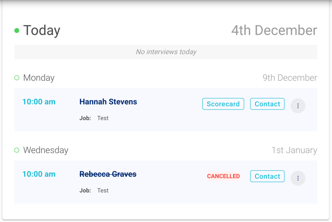
Task: Open three-dot menu for Hannah Stevens interview
Action: pyautogui.click(x=298, y=106)
